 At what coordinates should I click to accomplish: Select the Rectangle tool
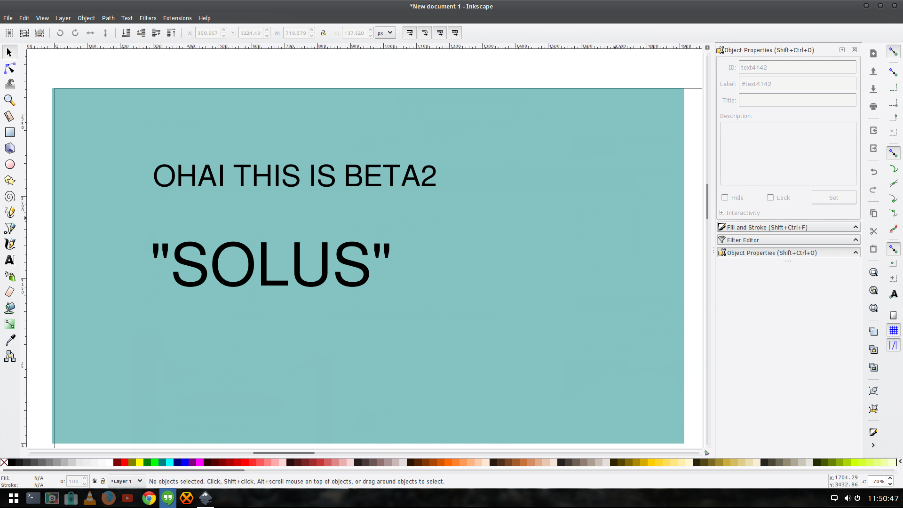point(9,132)
